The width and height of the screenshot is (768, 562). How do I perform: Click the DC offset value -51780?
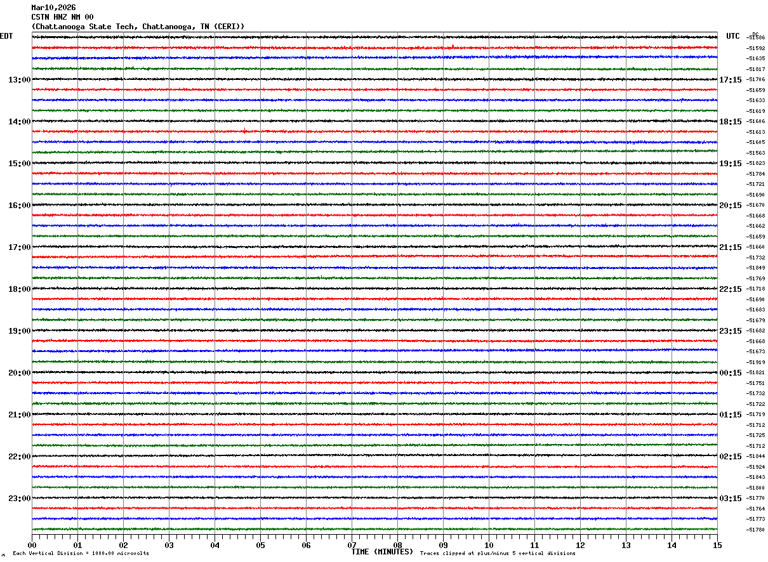tap(756, 530)
